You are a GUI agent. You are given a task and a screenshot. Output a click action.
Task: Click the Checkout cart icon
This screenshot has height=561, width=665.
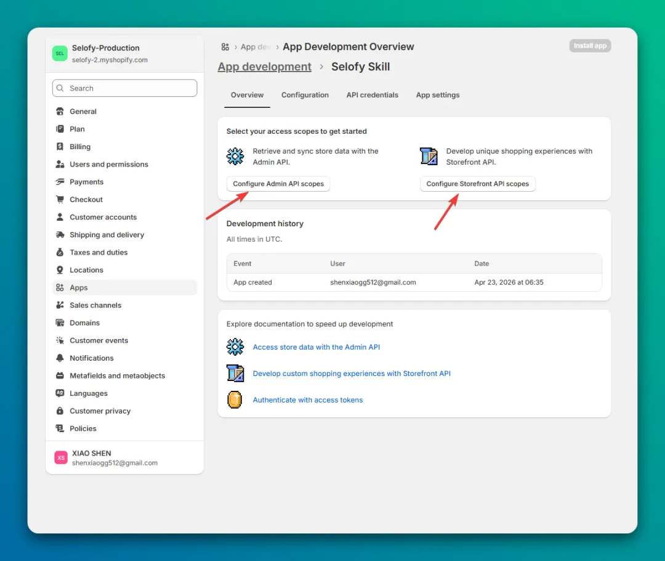[x=60, y=200]
